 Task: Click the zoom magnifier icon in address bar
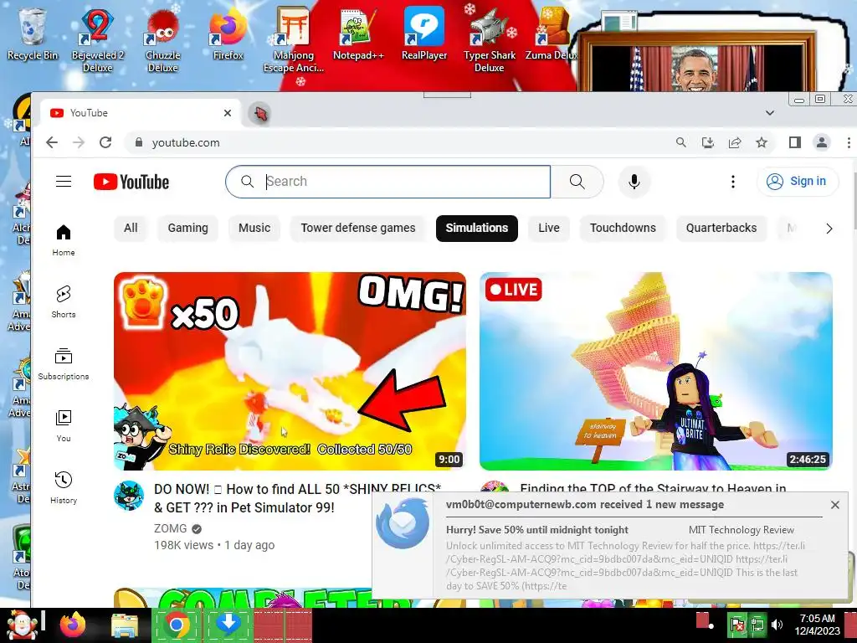(x=681, y=142)
